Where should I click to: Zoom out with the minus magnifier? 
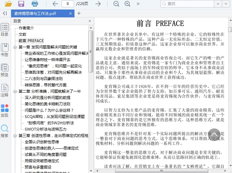(116, 4)
